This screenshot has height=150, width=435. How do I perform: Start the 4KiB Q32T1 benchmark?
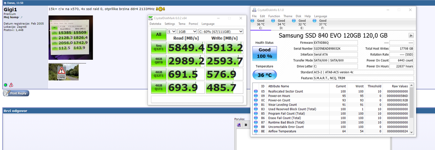(x=159, y=75)
